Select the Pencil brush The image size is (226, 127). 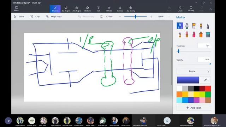[x=180, y=35]
